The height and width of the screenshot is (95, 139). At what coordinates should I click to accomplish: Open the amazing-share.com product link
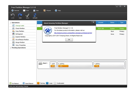(73, 33)
